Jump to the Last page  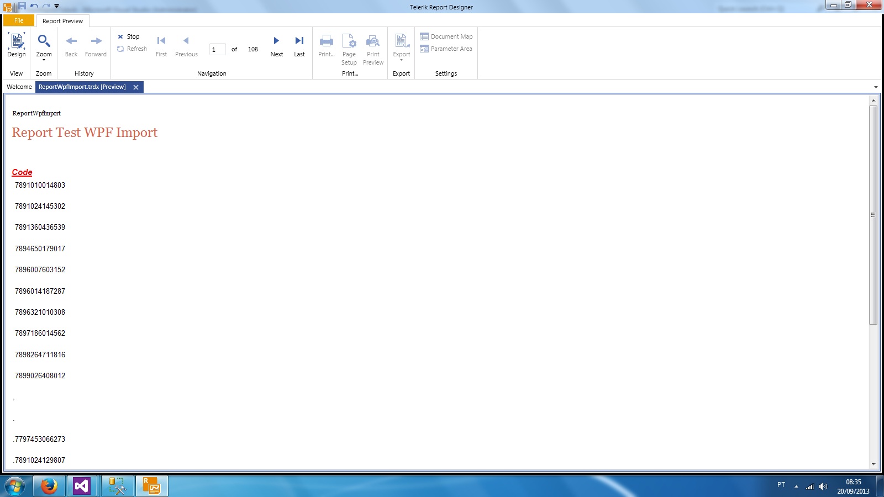click(x=299, y=46)
